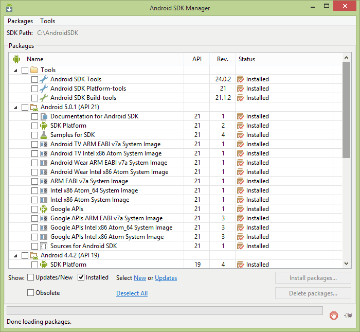The height and width of the screenshot is (332, 360).
Task: Check the Tools group checkbox
Action: pos(25,70)
